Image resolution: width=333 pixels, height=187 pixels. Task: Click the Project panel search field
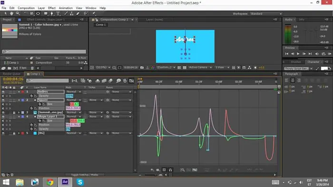tap(44, 51)
